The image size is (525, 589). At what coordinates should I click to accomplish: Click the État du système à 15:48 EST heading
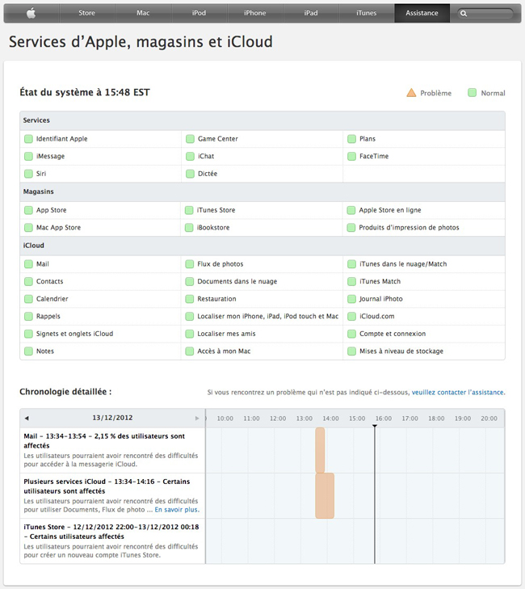point(85,92)
